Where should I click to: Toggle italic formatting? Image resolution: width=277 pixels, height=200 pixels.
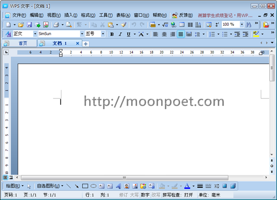pyautogui.click(x=120, y=34)
